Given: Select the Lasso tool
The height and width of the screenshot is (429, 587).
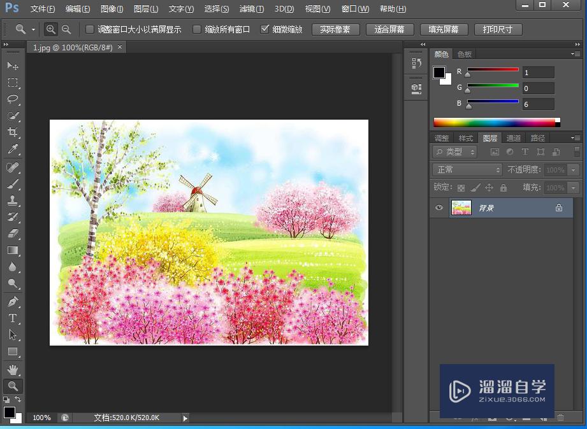Looking at the screenshot, I should (x=12, y=99).
